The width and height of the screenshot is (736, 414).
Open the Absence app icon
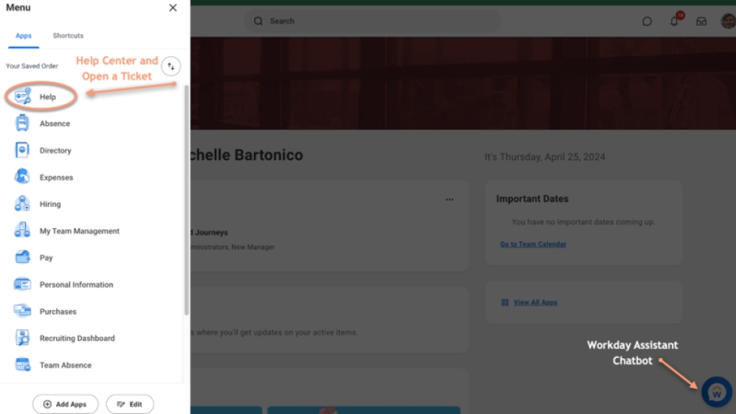click(23, 124)
